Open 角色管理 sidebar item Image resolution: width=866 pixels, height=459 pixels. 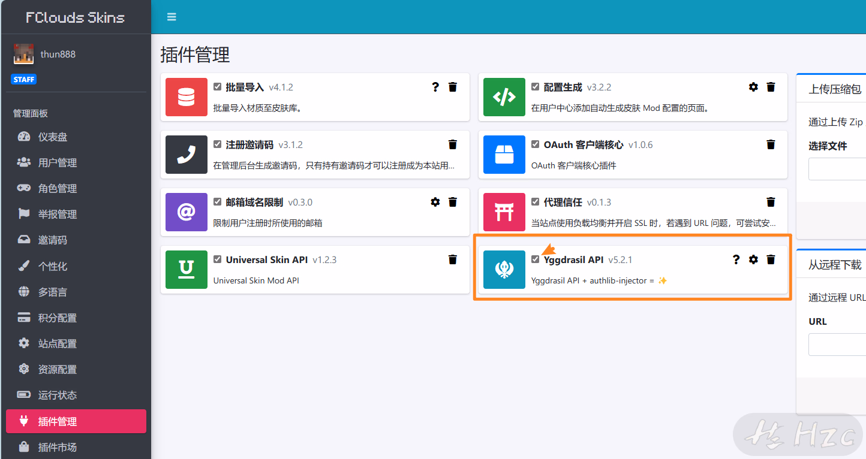tap(76, 188)
